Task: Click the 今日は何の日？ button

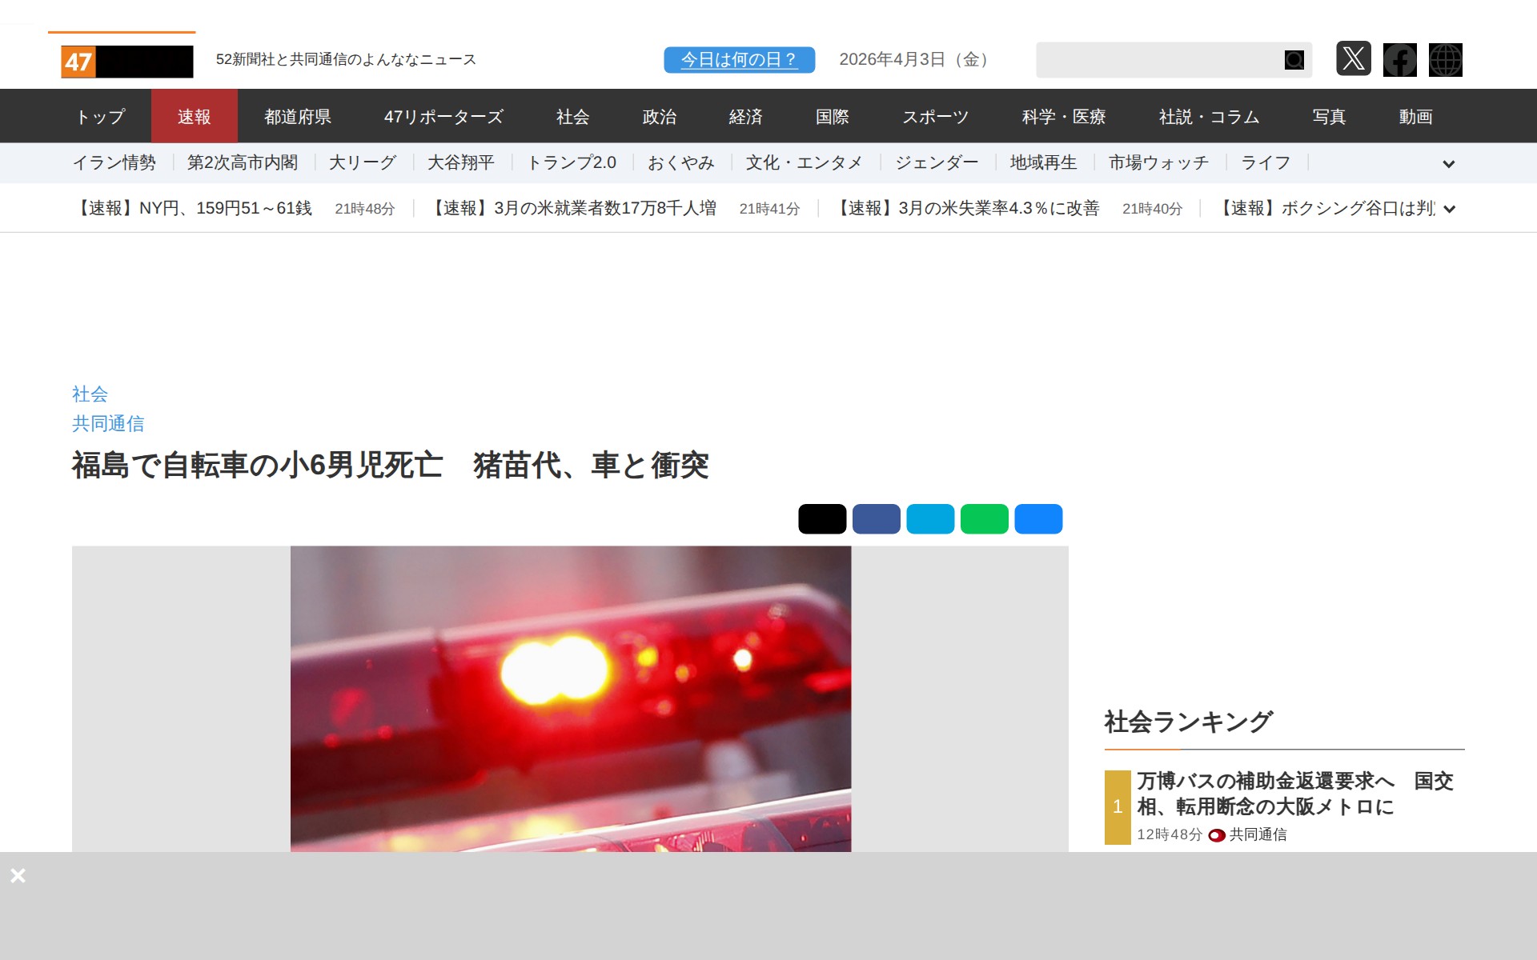Action: click(739, 60)
